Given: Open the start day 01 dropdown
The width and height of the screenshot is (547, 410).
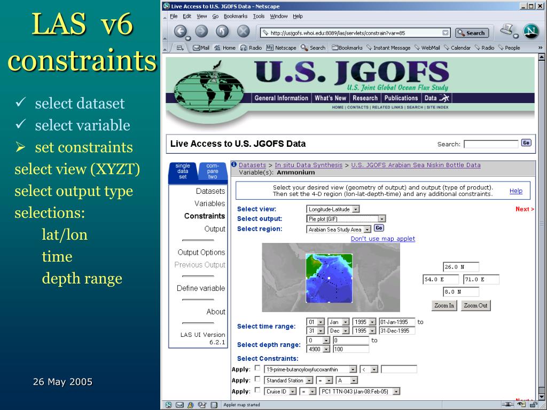Looking at the screenshot, I should [315, 322].
